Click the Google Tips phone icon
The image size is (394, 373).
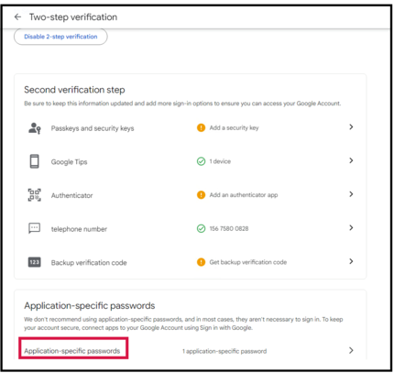(35, 161)
